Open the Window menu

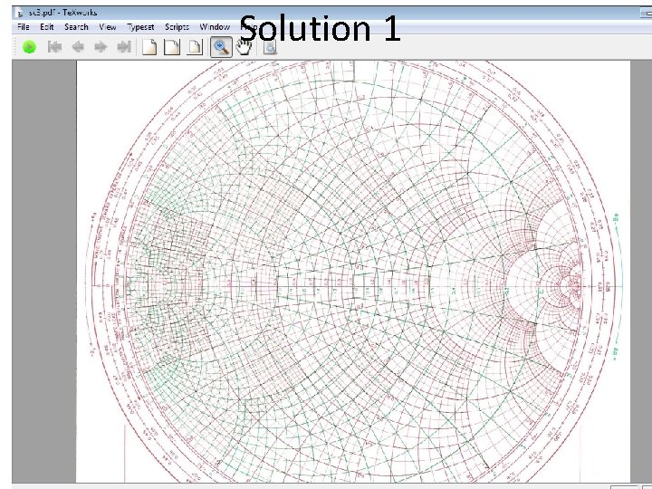click(215, 27)
